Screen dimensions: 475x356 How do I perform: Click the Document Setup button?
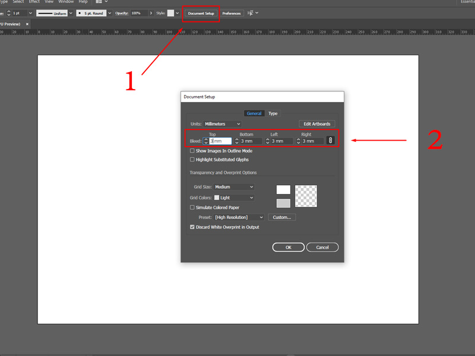[x=201, y=13]
